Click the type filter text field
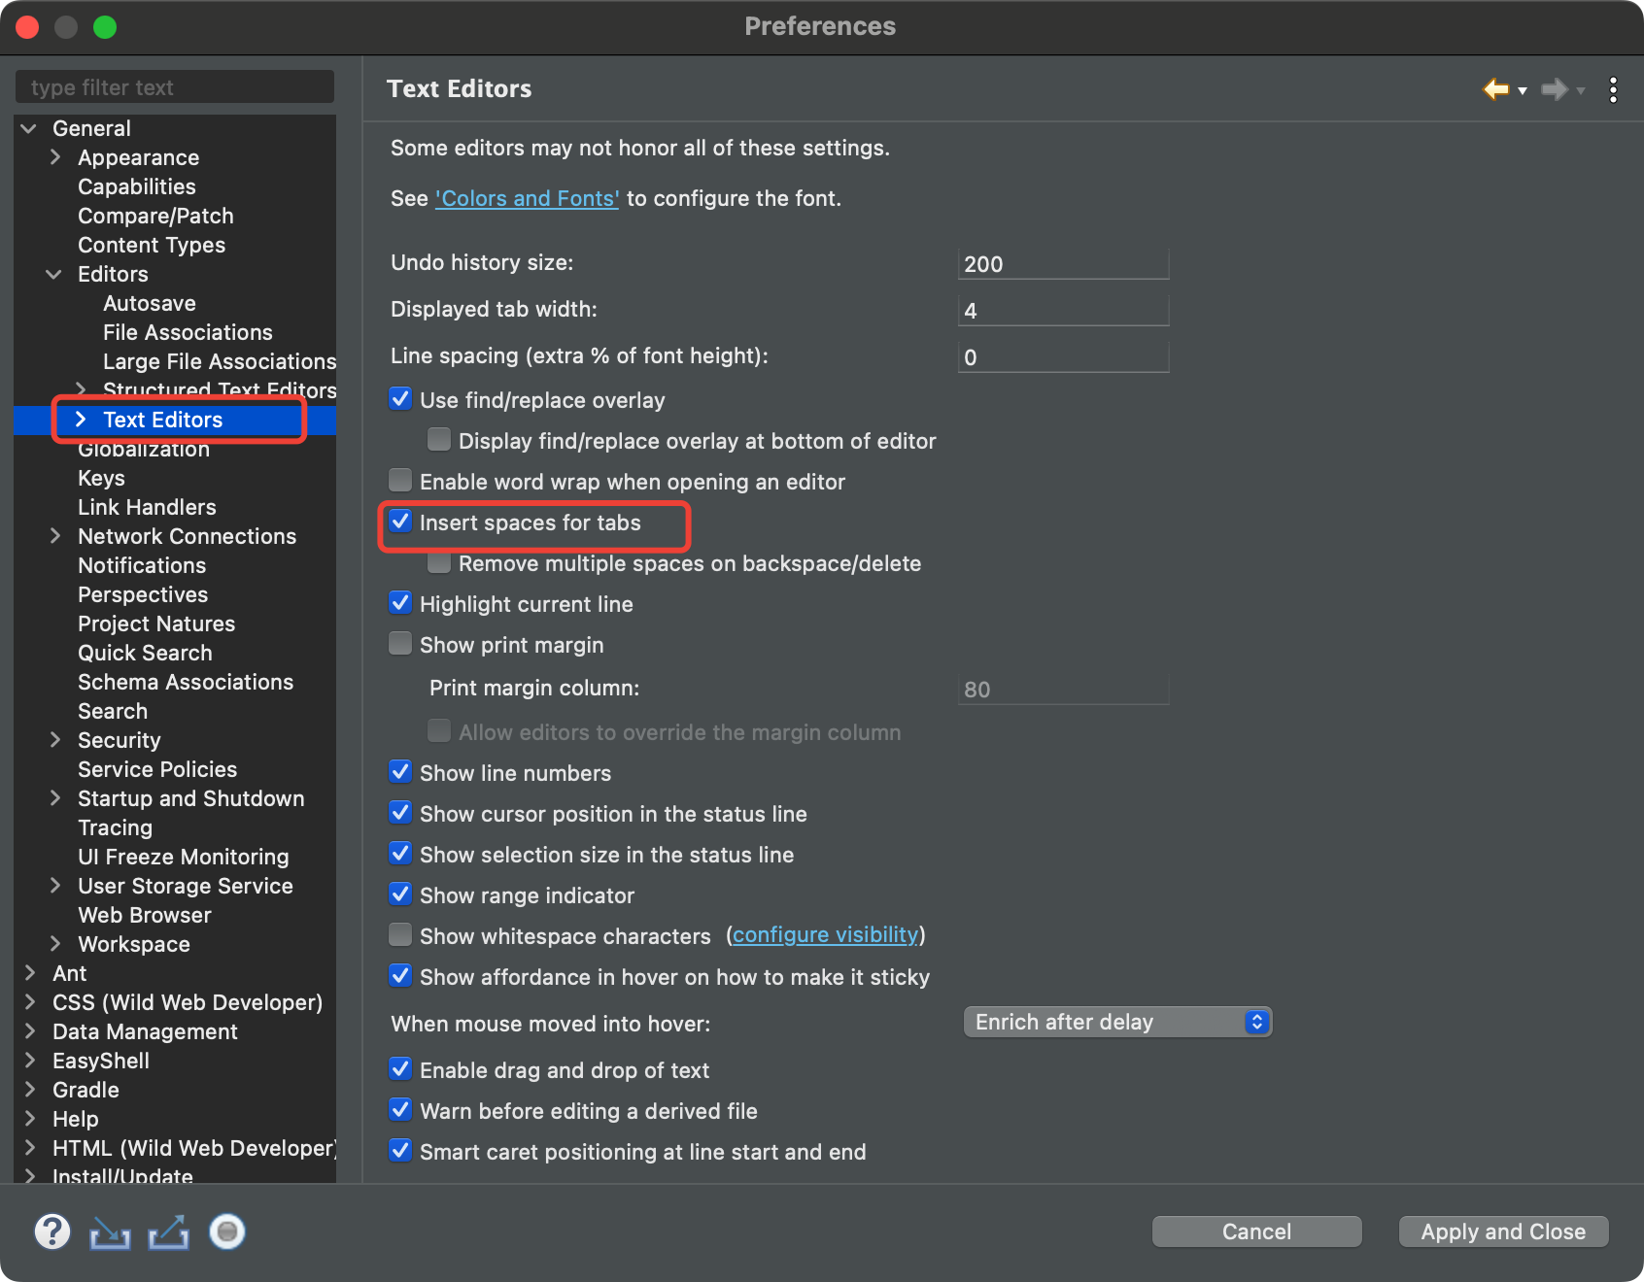 pos(175,86)
